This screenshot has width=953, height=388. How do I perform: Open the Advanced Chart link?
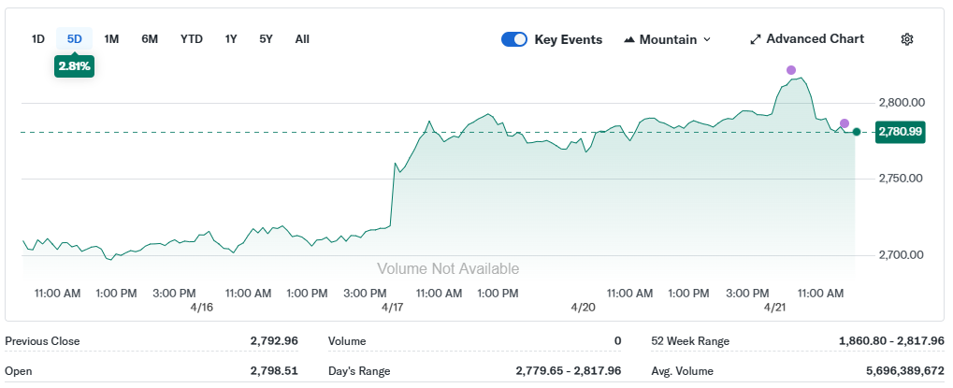815,39
